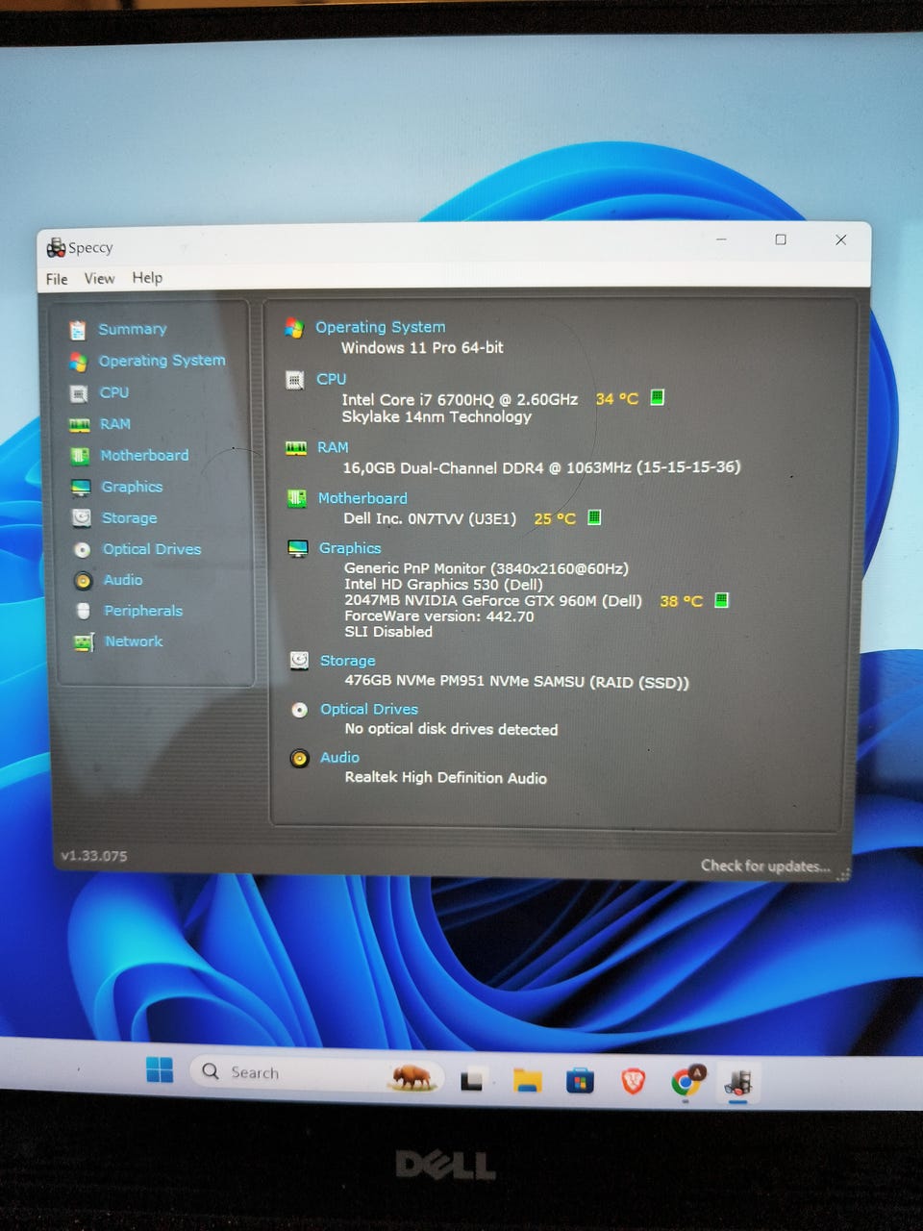Click the green GPU temperature indicator icon
Image resolution: width=923 pixels, height=1231 pixels.
[x=722, y=600]
